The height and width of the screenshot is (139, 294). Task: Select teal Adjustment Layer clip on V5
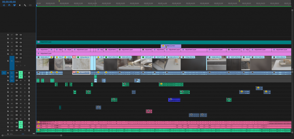pyautogui.click(x=115, y=42)
